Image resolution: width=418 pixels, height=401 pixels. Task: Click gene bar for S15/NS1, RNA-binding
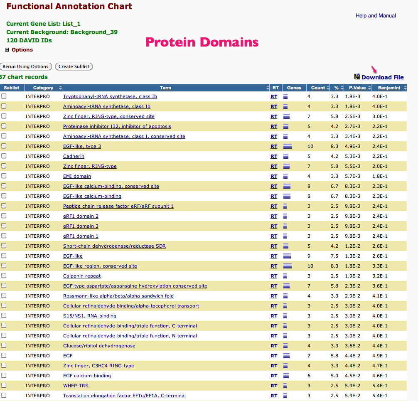click(285, 316)
